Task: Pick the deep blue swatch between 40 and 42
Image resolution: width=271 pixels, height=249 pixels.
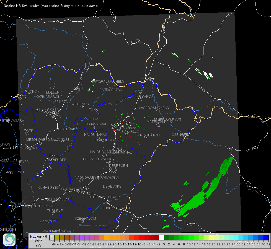Action: tap(266, 237)
